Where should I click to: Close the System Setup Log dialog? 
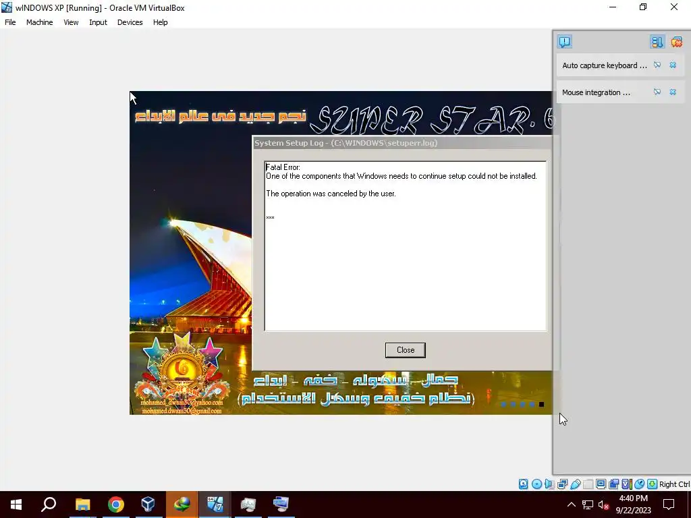point(405,350)
